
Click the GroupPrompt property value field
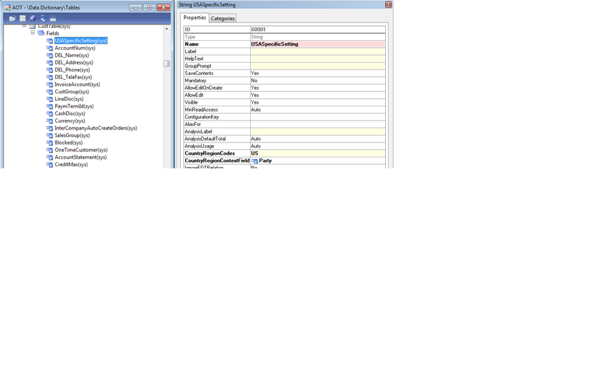tap(318, 65)
